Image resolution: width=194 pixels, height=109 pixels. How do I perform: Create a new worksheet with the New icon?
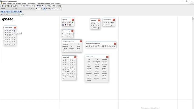[x=2, y=6]
